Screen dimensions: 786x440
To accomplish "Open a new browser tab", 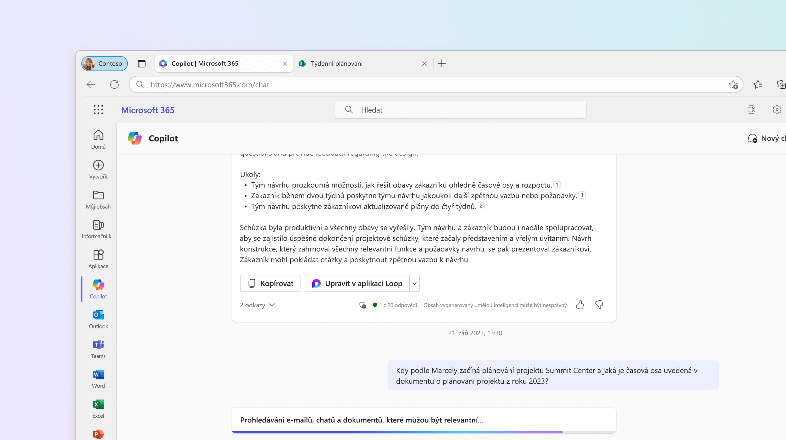I will [441, 63].
